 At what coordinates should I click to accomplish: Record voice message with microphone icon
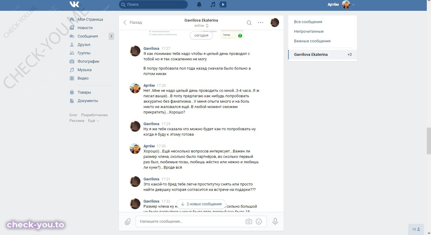[275, 221]
